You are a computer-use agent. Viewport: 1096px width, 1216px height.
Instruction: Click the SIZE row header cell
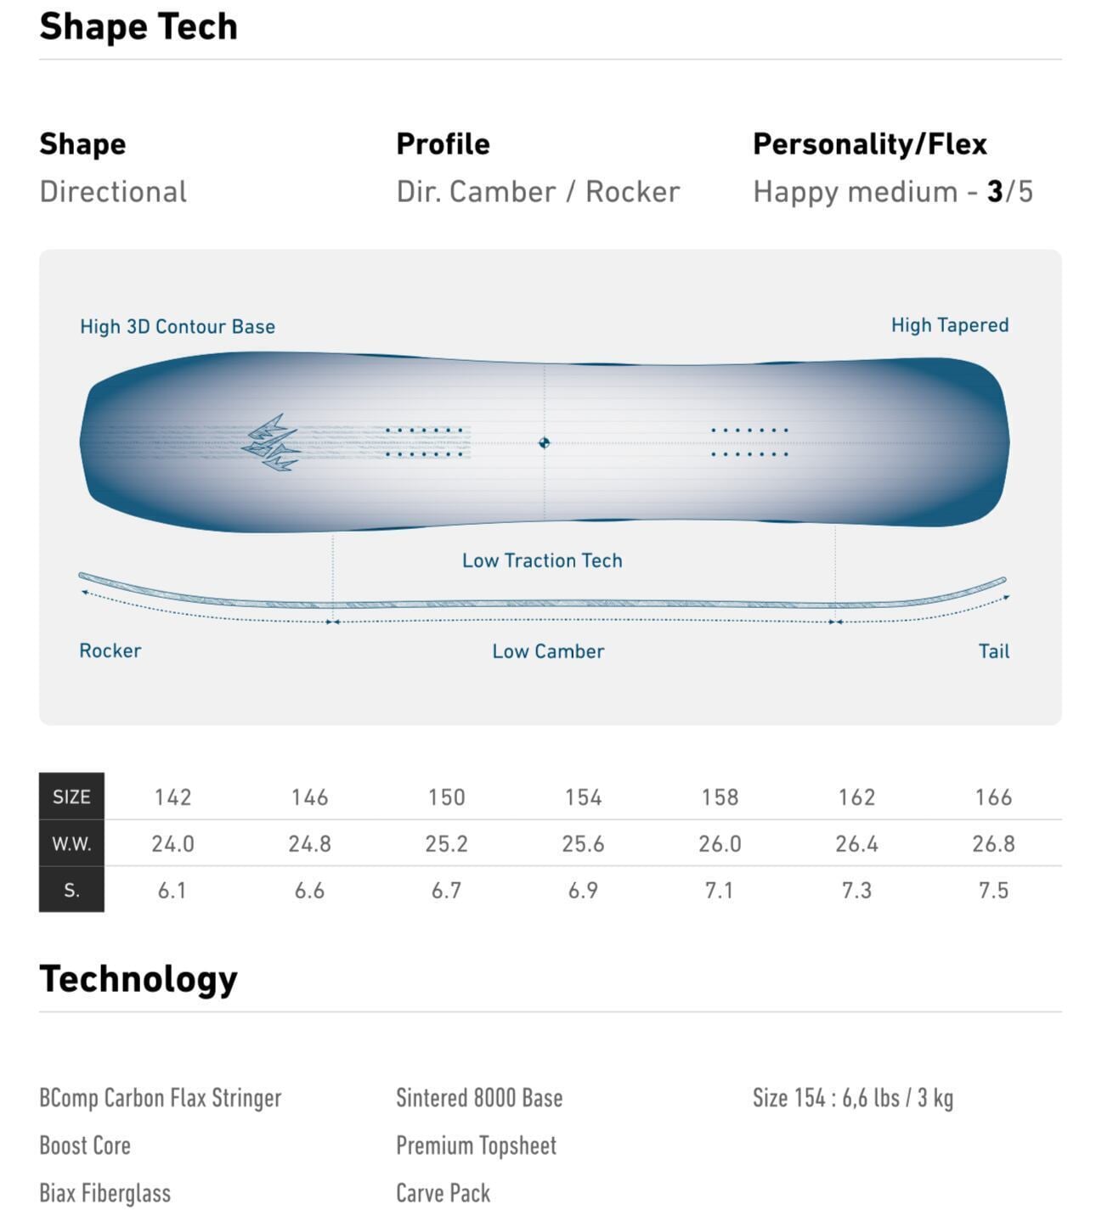click(x=71, y=797)
